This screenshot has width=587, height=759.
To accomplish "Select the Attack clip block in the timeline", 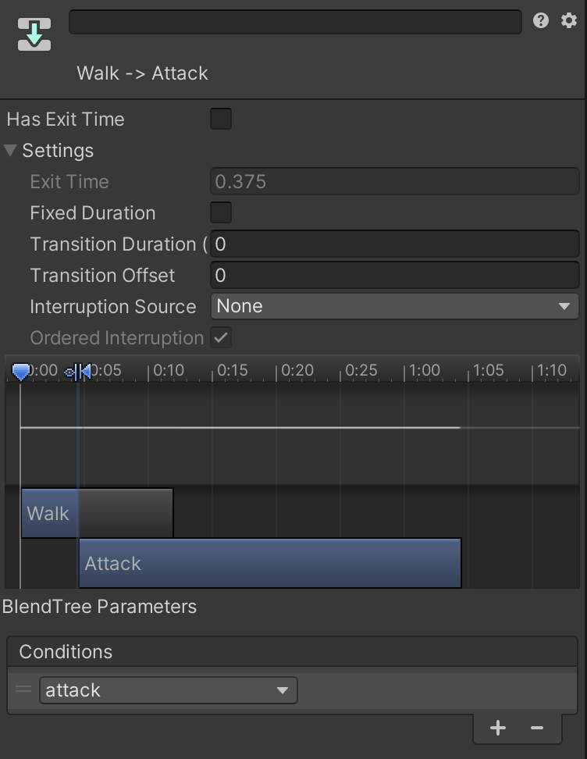I will pos(269,563).
